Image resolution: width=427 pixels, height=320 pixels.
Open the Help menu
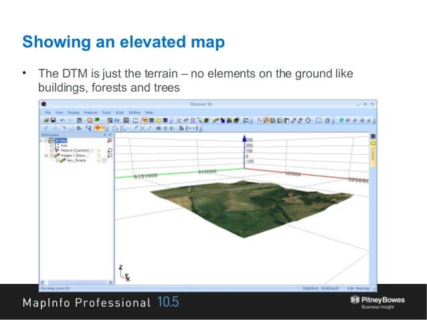149,112
